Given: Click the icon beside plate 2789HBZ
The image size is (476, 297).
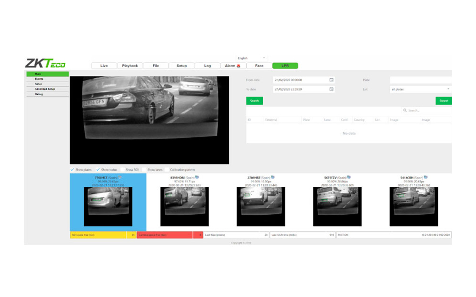Looking at the screenshot, I should [273, 177].
